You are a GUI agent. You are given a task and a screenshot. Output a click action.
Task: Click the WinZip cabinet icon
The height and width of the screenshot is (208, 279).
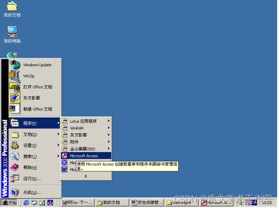coord(14,76)
